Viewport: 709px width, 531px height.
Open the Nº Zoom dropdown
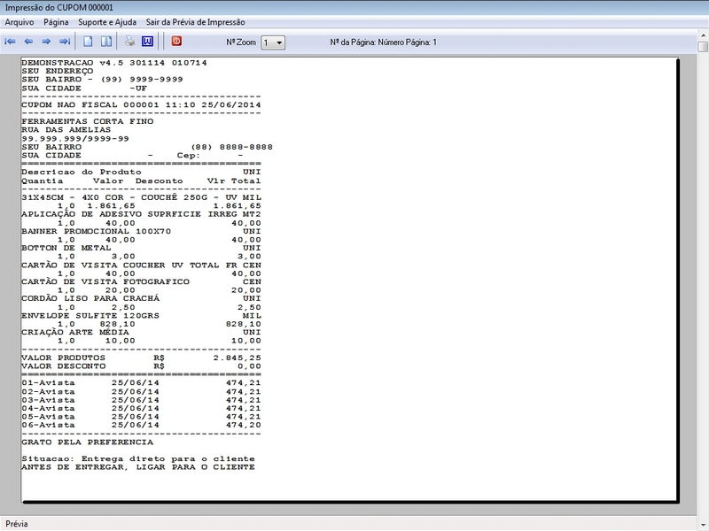tap(273, 42)
